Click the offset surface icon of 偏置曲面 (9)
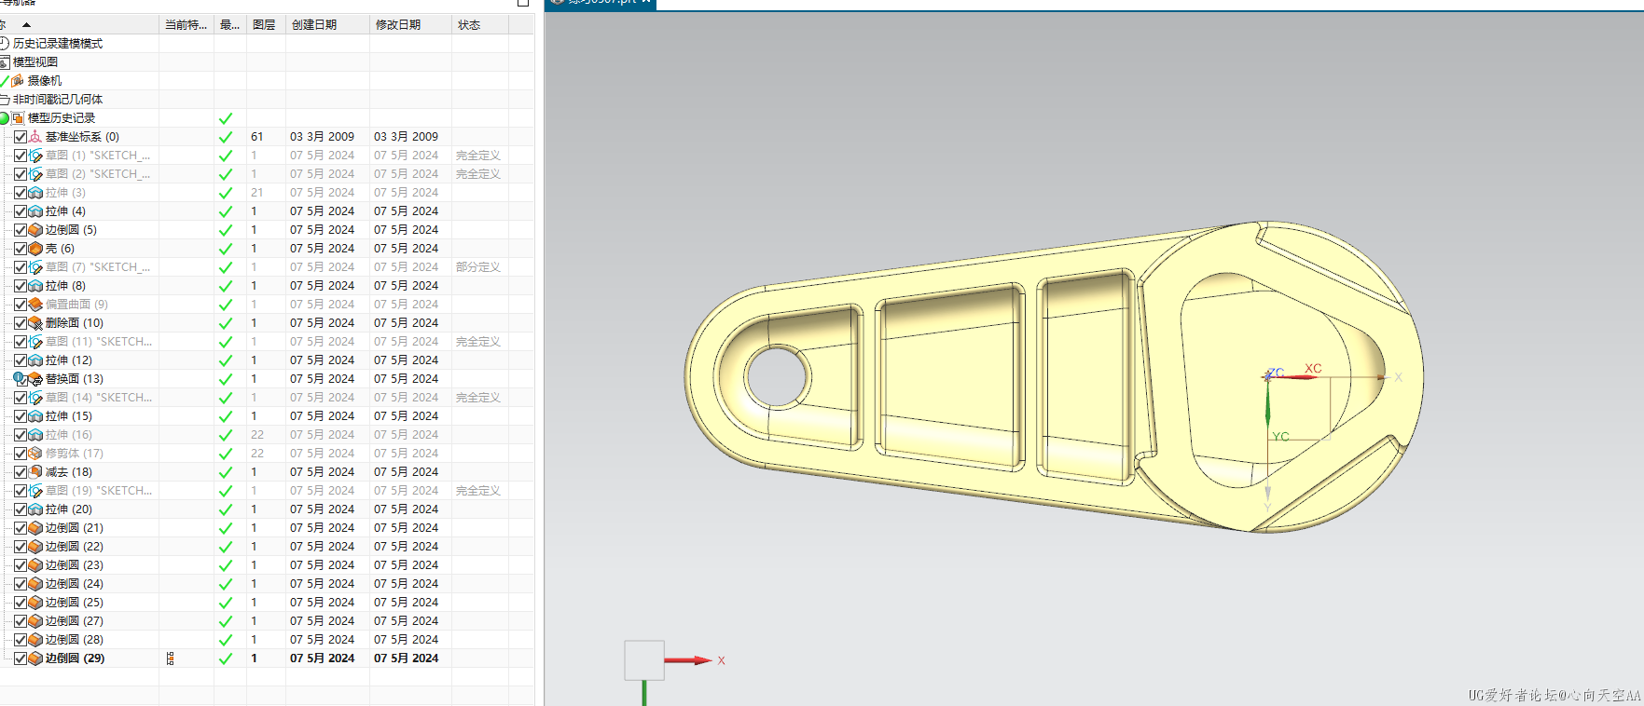Viewport: 1644px width, 706px height. 35,305
